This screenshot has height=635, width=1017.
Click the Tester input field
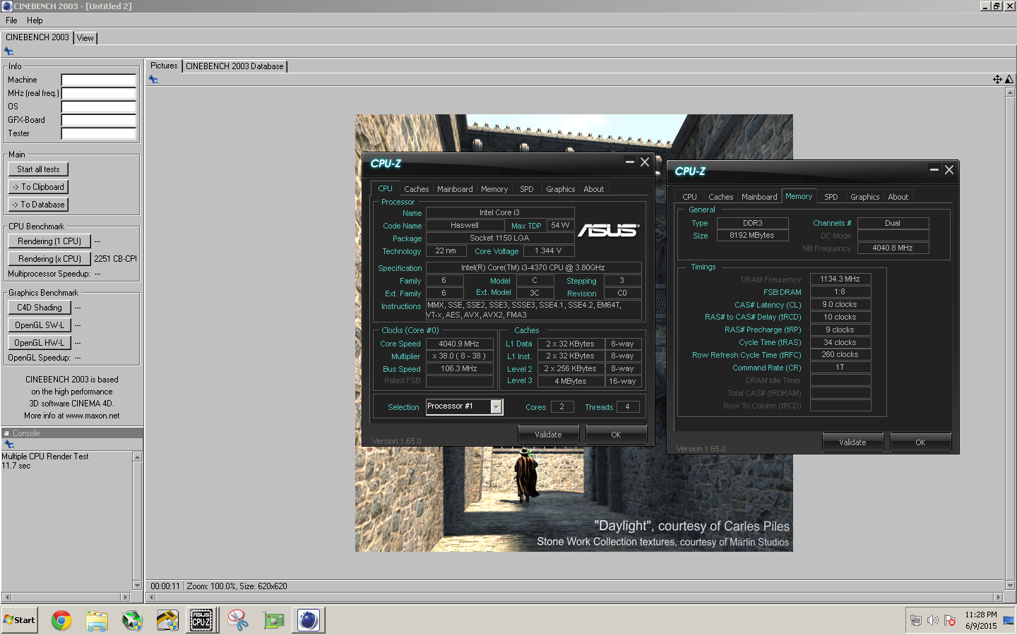[x=99, y=133]
